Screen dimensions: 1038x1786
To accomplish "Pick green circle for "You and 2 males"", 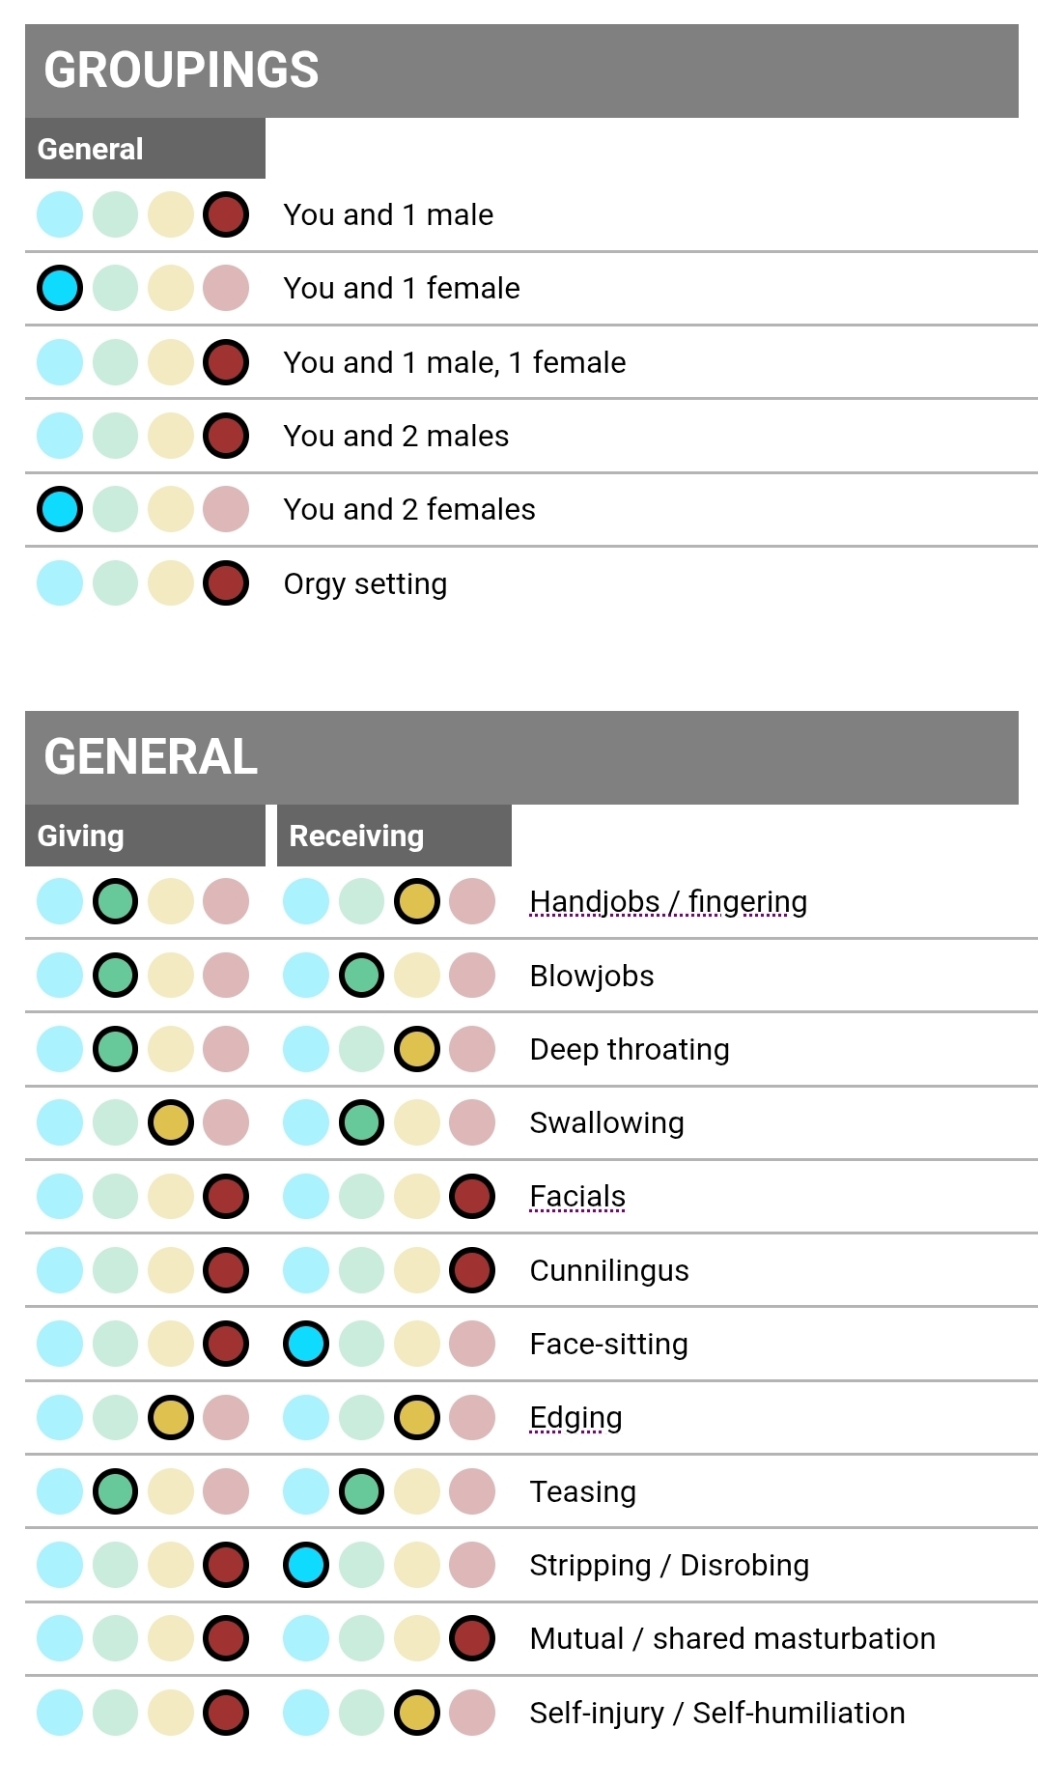I will tap(116, 436).
